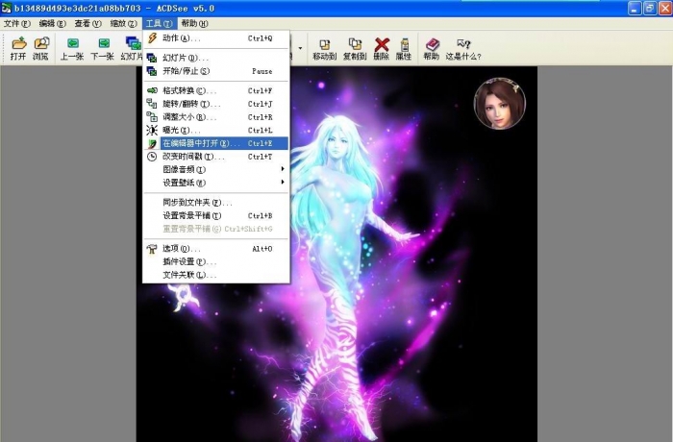Click the Move To (移动到) icon
This screenshot has height=442, width=673.
pyautogui.click(x=325, y=48)
